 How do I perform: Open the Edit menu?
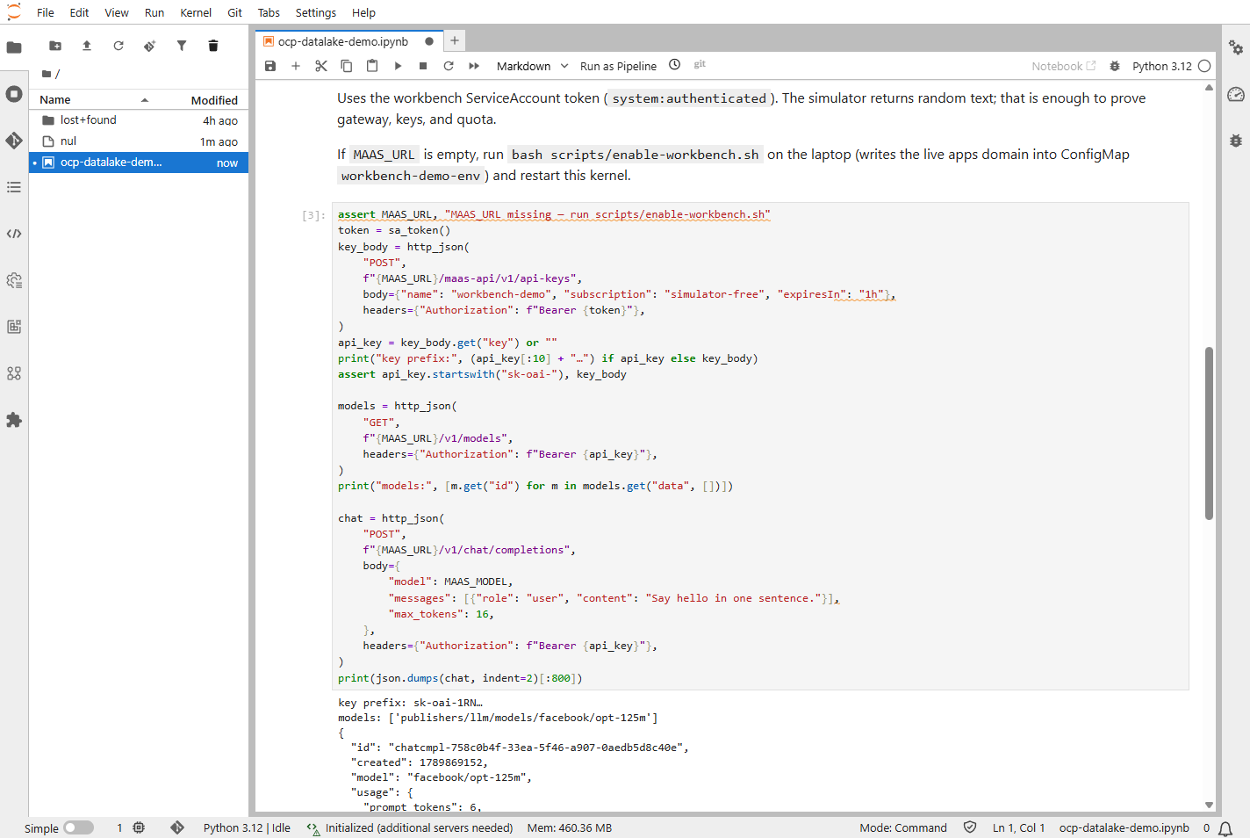[x=79, y=12]
